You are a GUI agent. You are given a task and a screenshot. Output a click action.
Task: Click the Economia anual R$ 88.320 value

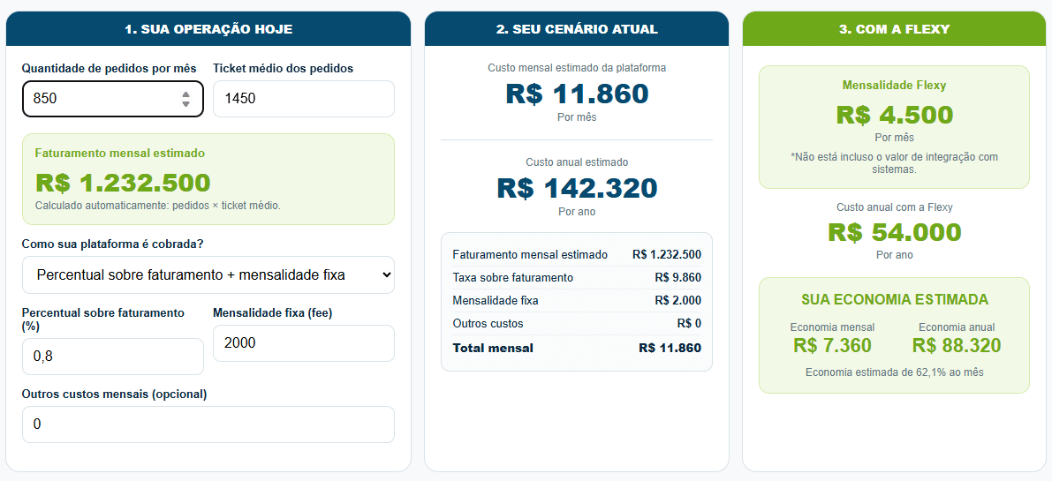click(957, 346)
